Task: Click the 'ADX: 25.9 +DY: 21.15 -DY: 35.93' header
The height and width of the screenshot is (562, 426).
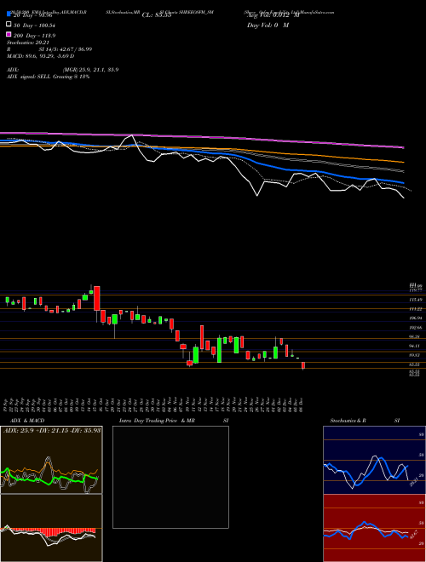Action: [52, 430]
